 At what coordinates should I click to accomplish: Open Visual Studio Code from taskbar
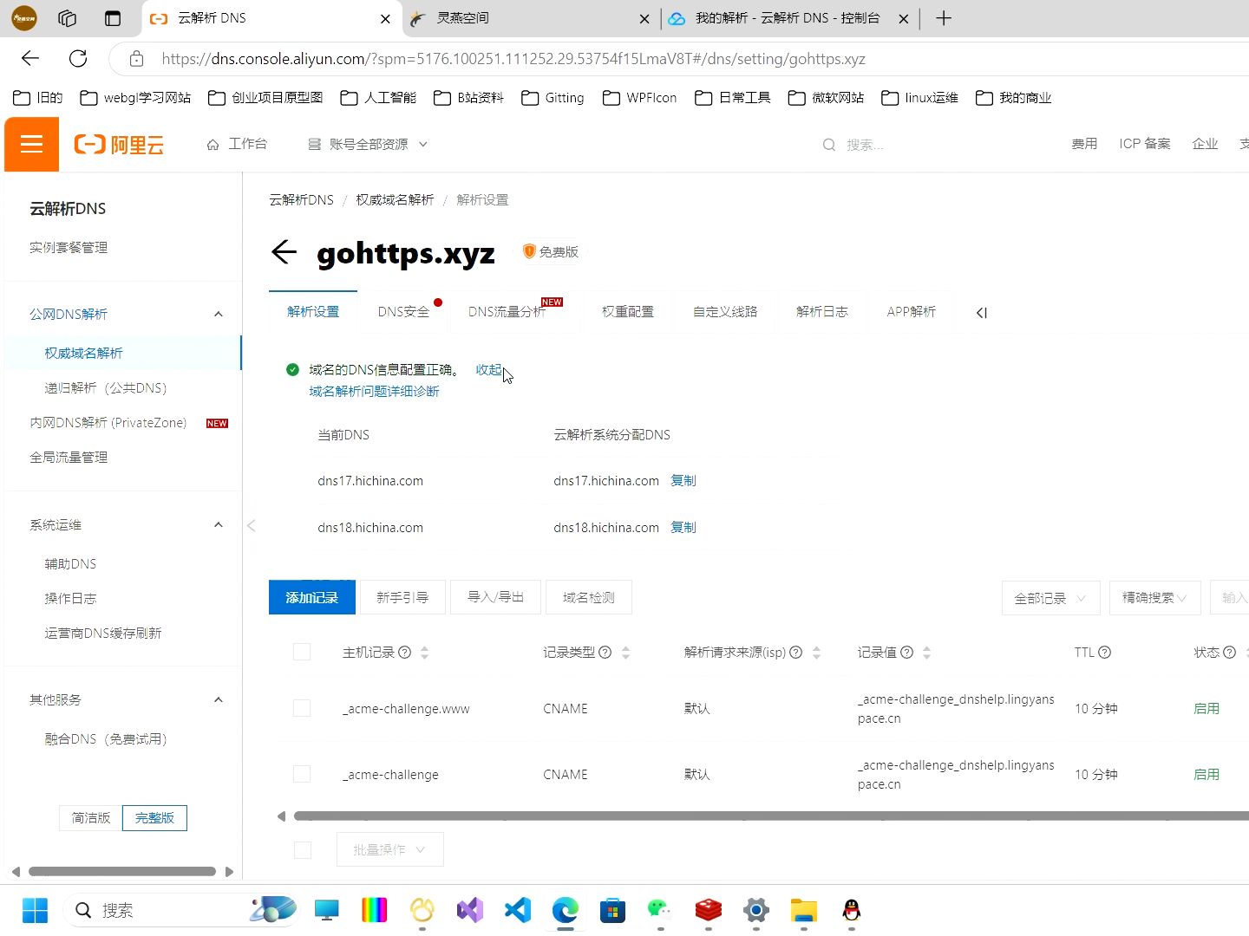pos(517,910)
